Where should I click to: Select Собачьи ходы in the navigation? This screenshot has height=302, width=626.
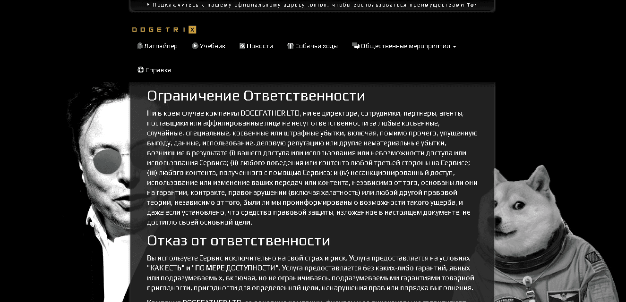316,46
